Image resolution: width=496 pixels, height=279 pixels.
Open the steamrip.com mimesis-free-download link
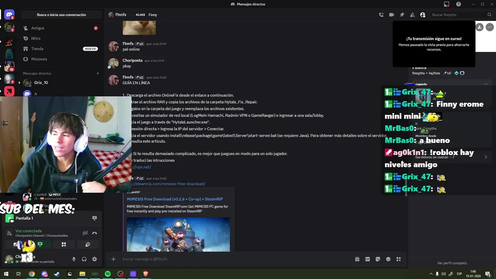pos(168,184)
